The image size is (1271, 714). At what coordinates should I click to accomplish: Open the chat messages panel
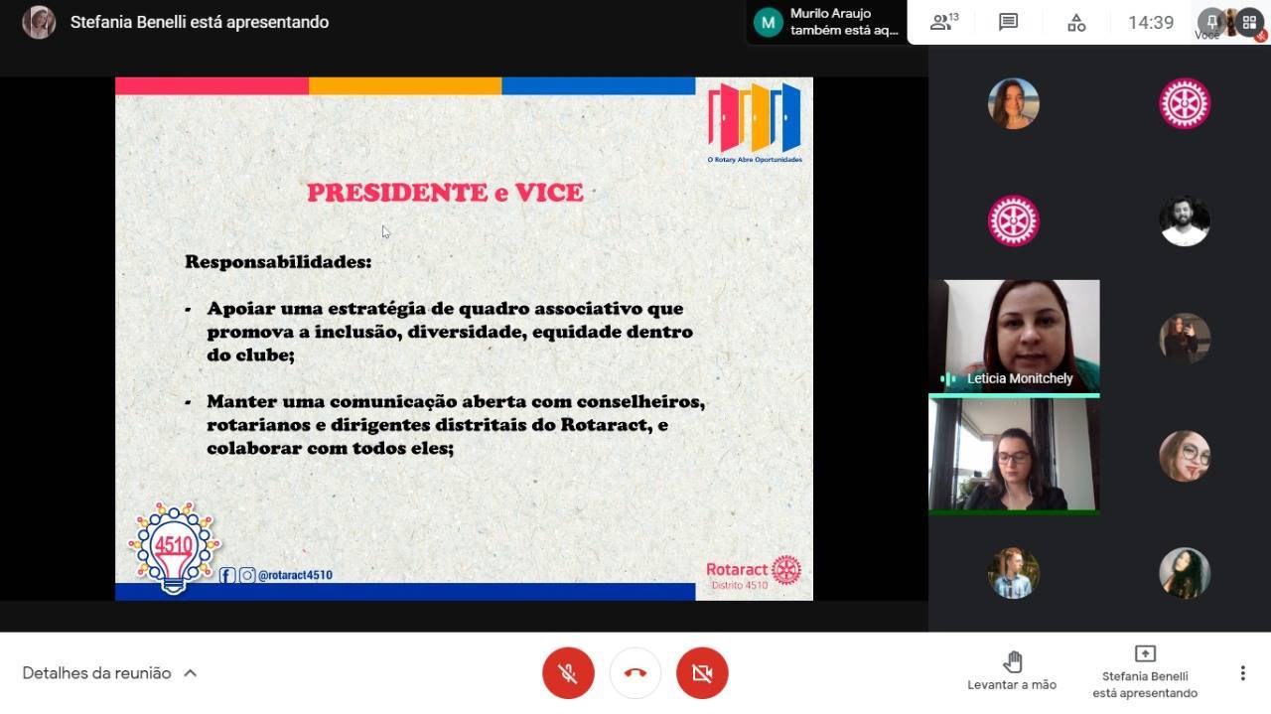click(x=1008, y=22)
